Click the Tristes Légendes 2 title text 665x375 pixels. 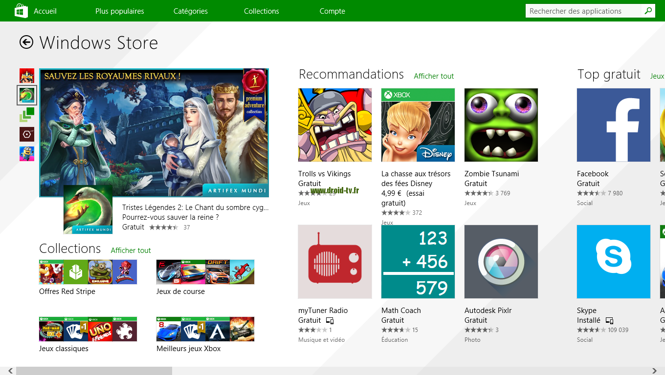pyautogui.click(x=196, y=208)
